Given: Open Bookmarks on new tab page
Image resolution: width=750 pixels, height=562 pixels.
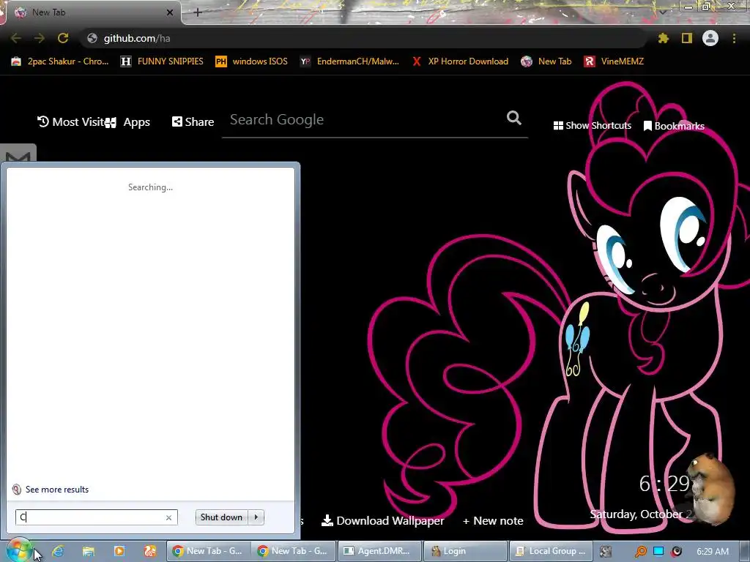Looking at the screenshot, I should click(x=674, y=126).
